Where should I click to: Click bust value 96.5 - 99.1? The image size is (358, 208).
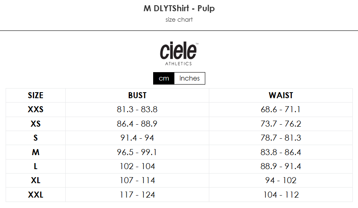point(137,152)
